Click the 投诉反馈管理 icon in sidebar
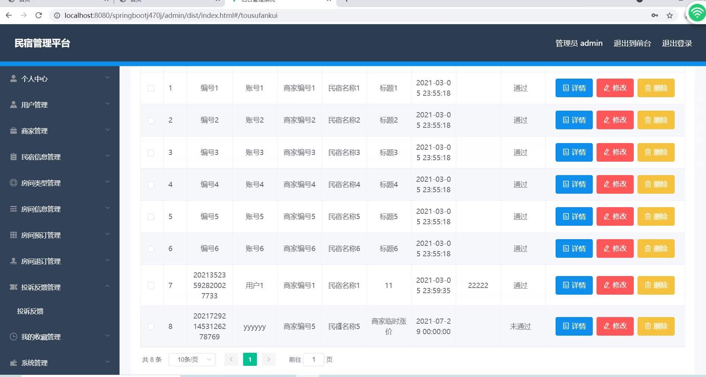Screen dimensions: 706x377 [x=13, y=287]
